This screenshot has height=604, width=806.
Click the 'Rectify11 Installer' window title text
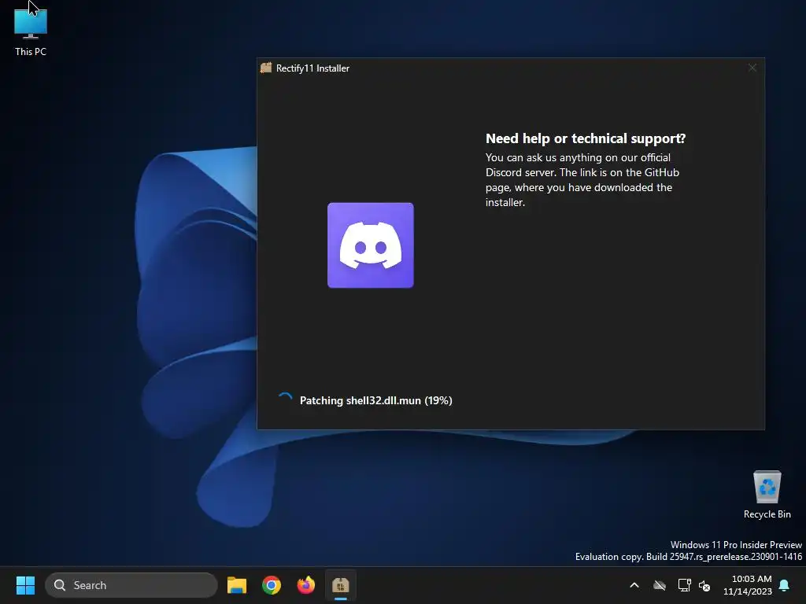click(312, 68)
